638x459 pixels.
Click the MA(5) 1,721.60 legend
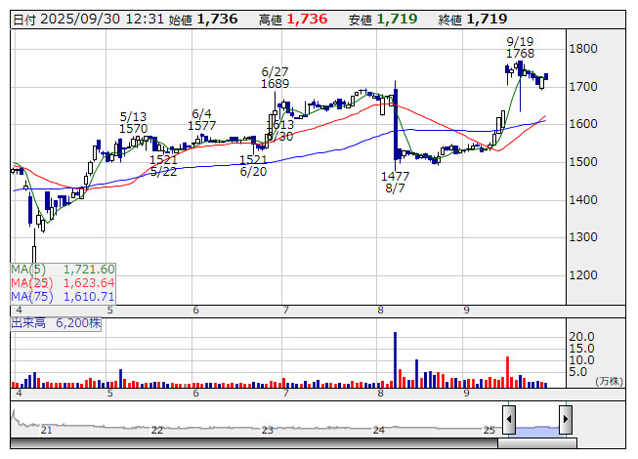pyautogui.click(x=63, y=270)
